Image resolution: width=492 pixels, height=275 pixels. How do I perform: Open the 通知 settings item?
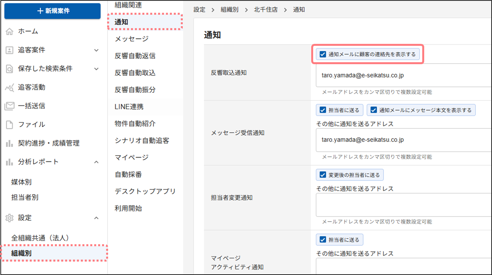tap(145, 22)
